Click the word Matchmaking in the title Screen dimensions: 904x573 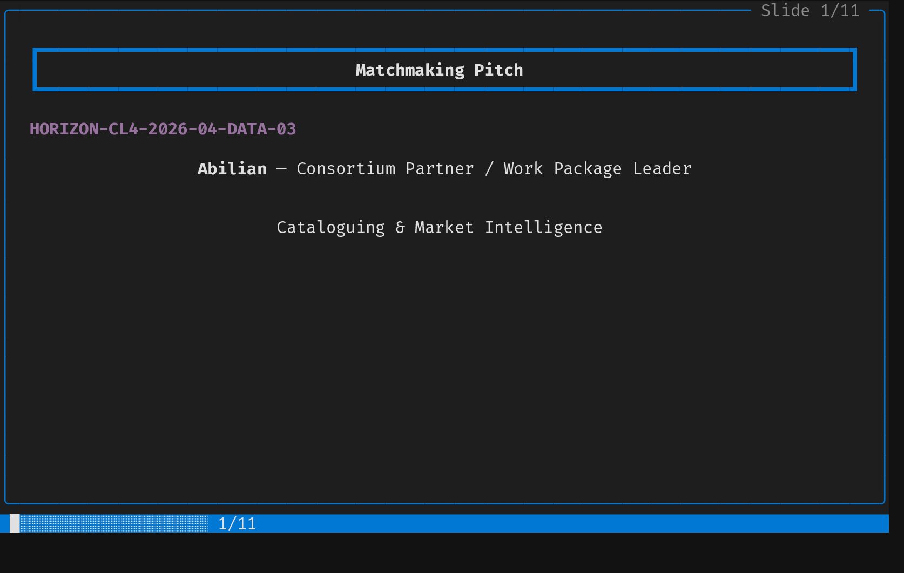[410, 70]
